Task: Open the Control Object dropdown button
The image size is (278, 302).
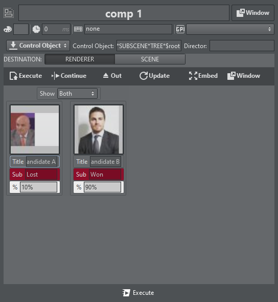Action: (38, 46)
